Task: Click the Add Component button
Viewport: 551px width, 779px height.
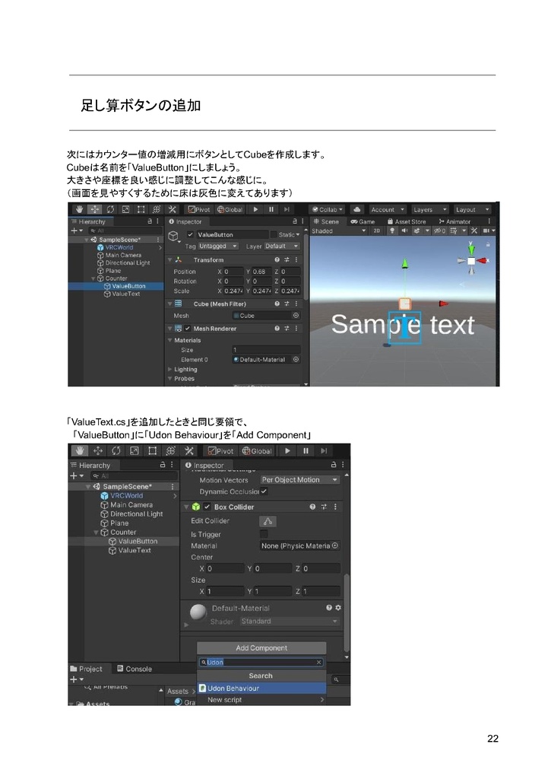Action: click(261, 648)
